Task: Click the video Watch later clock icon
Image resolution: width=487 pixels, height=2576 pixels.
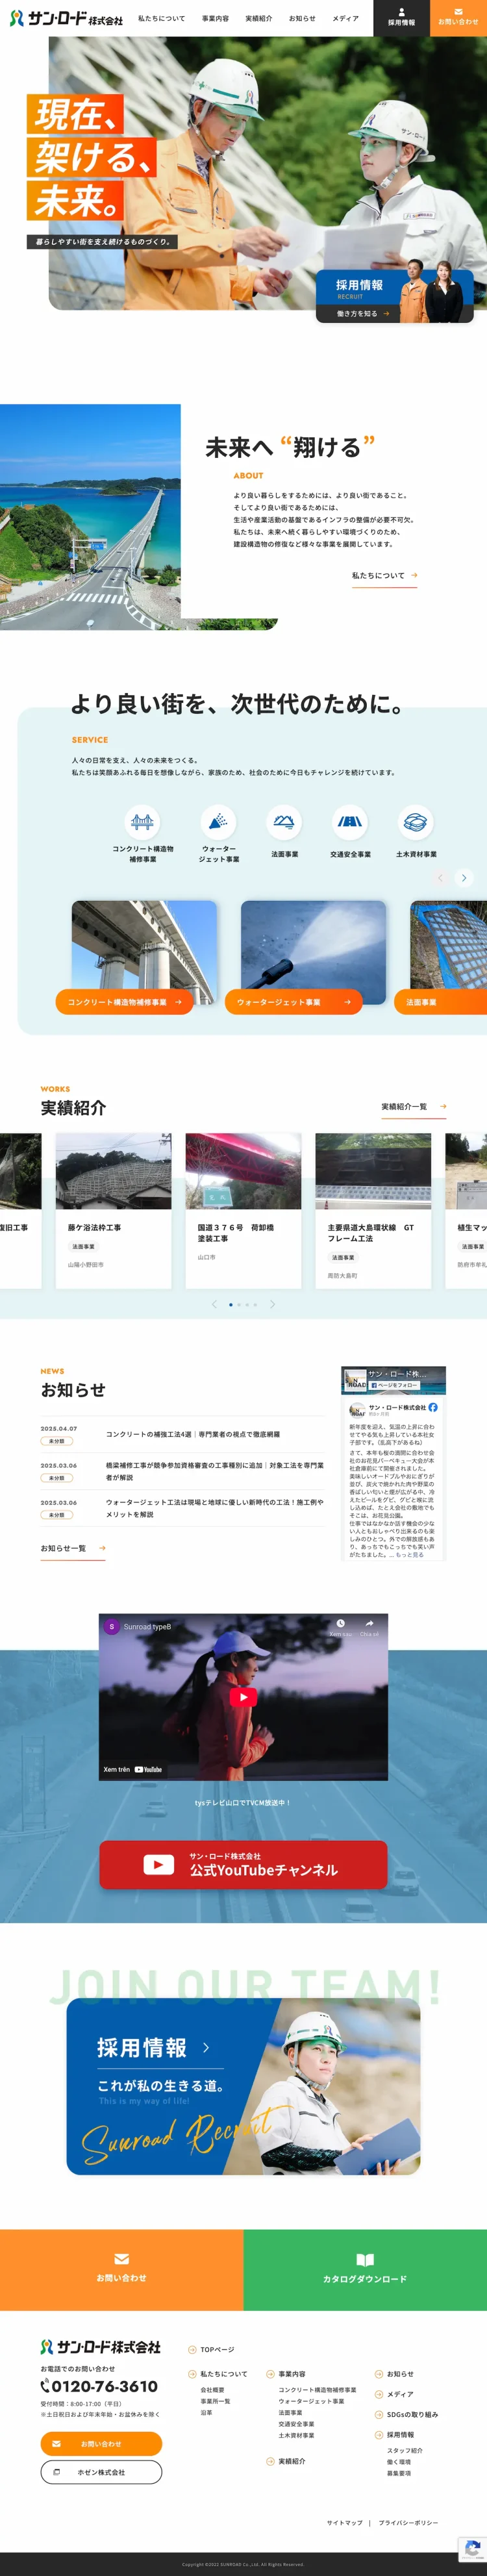Action: pos(340,1625)
